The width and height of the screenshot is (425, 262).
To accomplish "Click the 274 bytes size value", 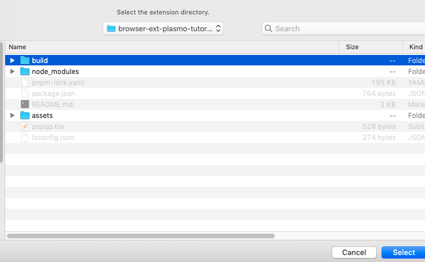I will coord(379,137).
